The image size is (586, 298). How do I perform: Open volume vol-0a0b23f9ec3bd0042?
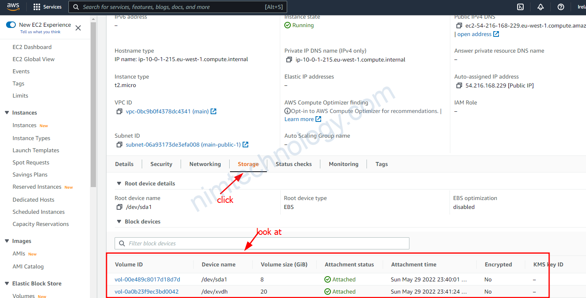pos(147,292)
